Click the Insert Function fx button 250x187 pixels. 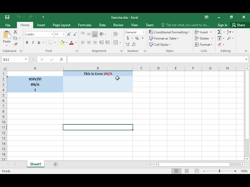pyautogui.click(x=61, y=59)
